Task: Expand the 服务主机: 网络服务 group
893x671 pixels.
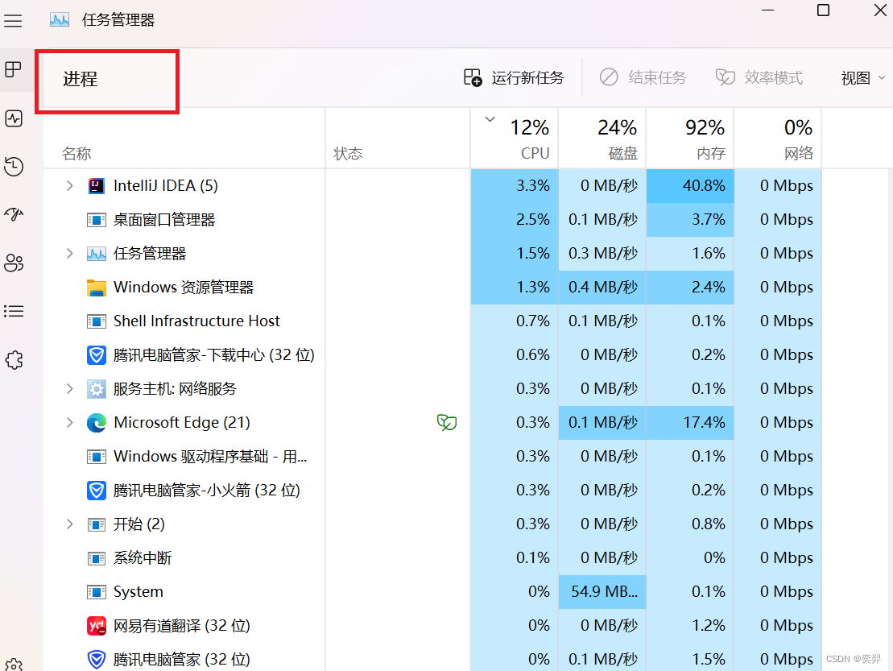Action: pyautogui.click(x=69, y=389)
